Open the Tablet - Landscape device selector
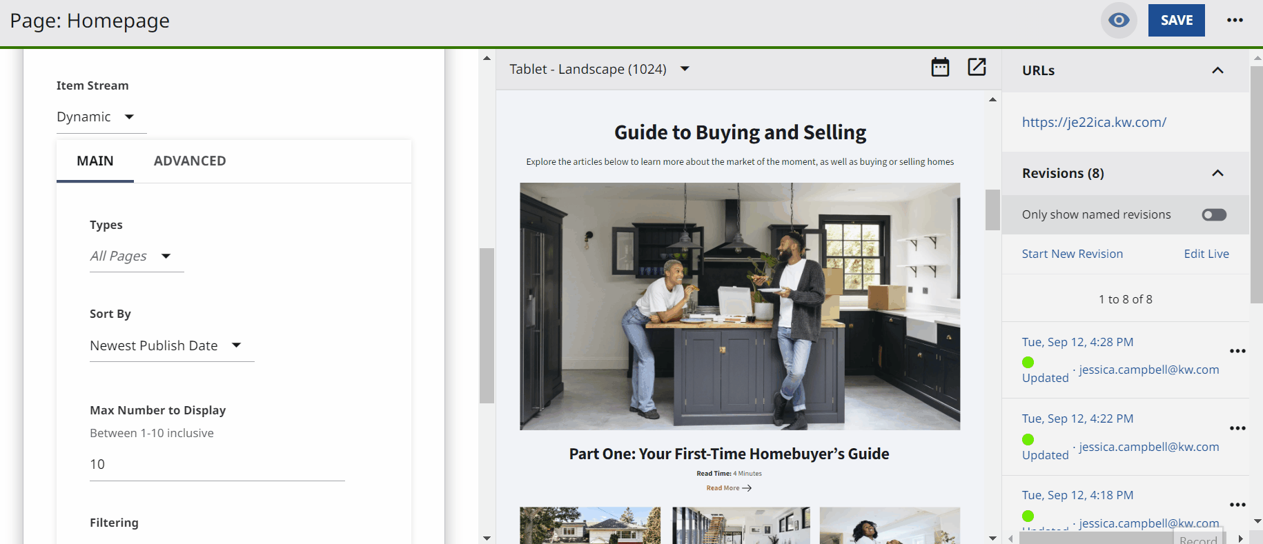 click(x=599, y=69)
